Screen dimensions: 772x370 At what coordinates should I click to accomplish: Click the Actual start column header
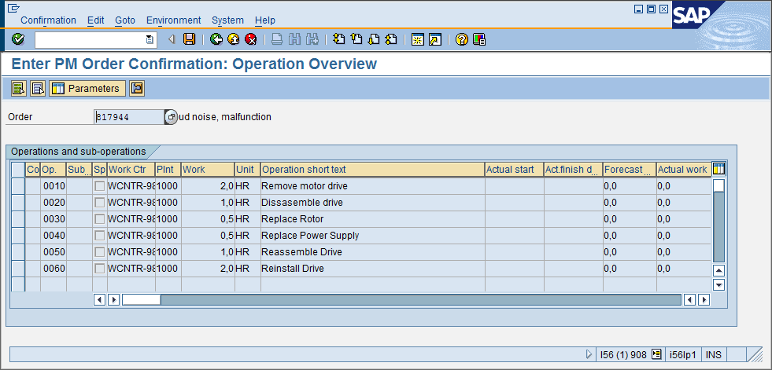tap(515, 170)
